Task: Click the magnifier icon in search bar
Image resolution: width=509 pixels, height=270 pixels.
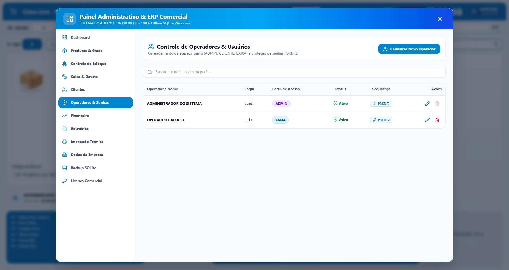Action: coord(150,72)
